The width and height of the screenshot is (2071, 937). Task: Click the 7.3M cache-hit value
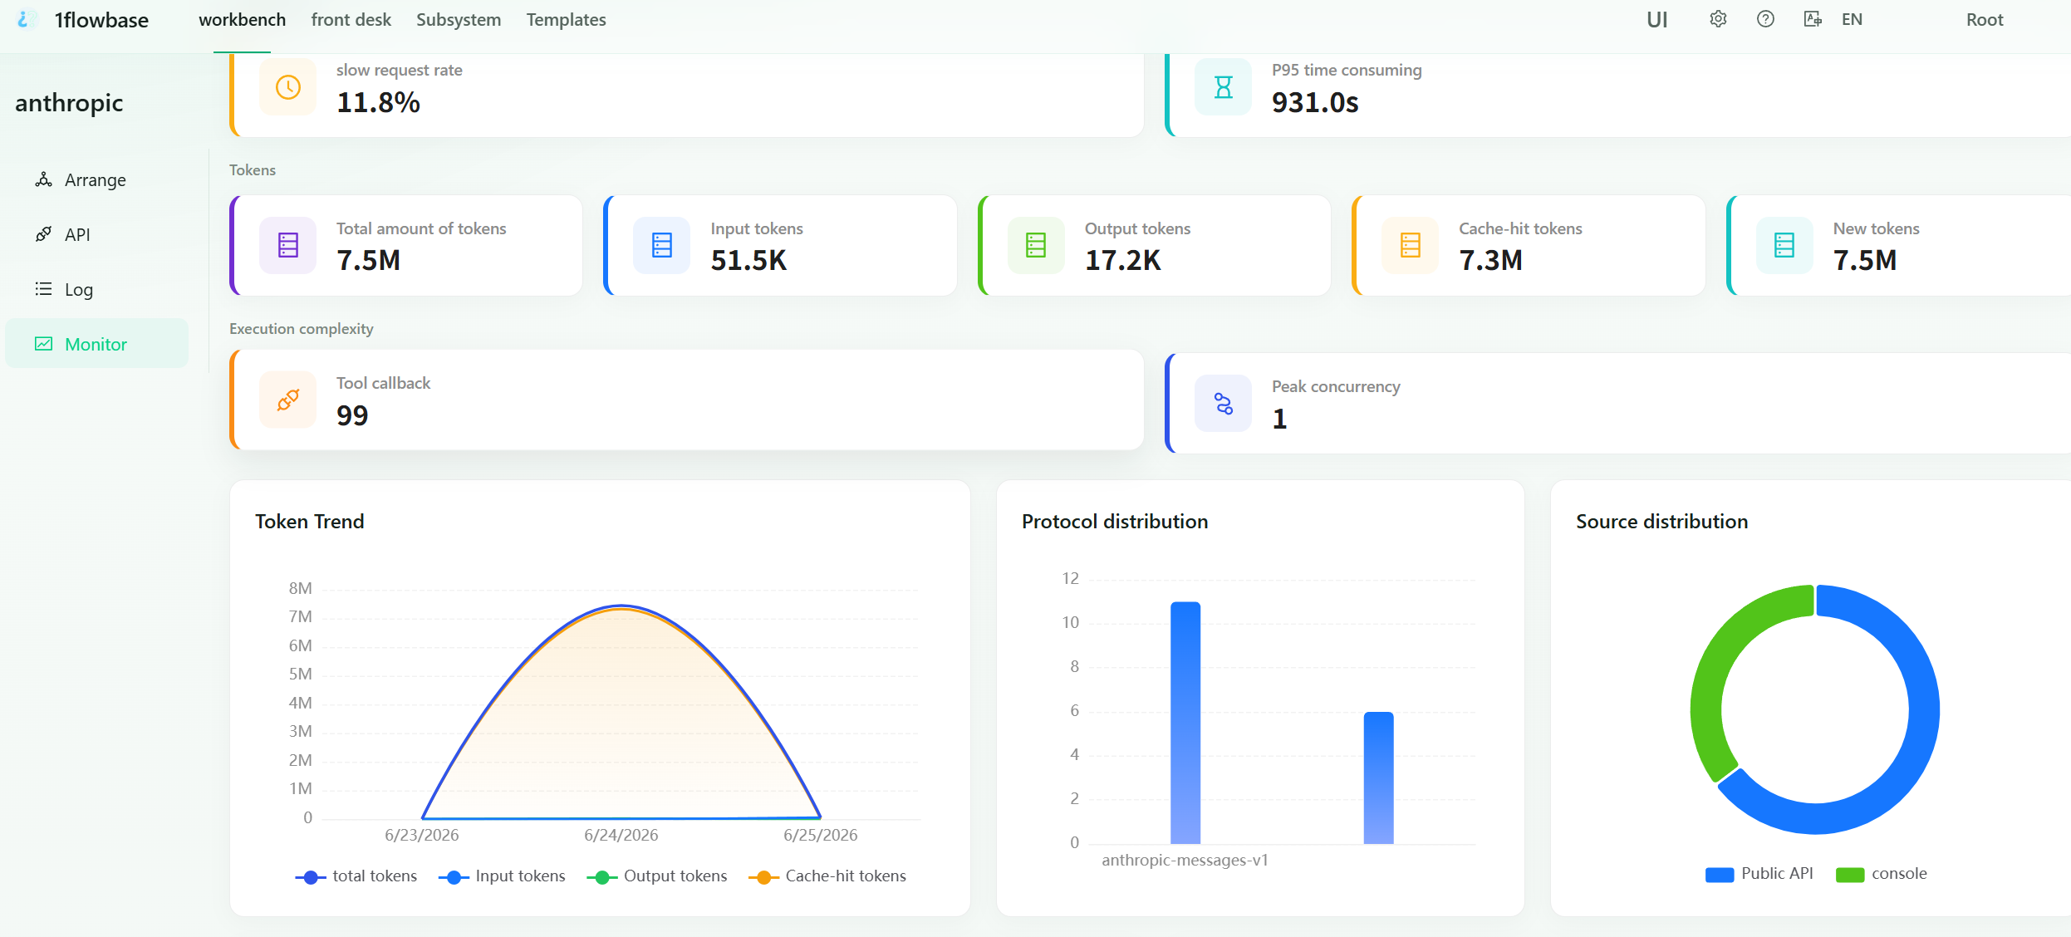click(x=1490, y=260)
